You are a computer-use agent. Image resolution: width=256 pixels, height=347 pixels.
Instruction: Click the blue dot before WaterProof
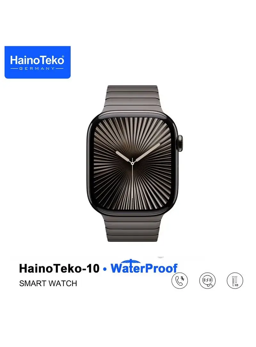tap(105, 269)
